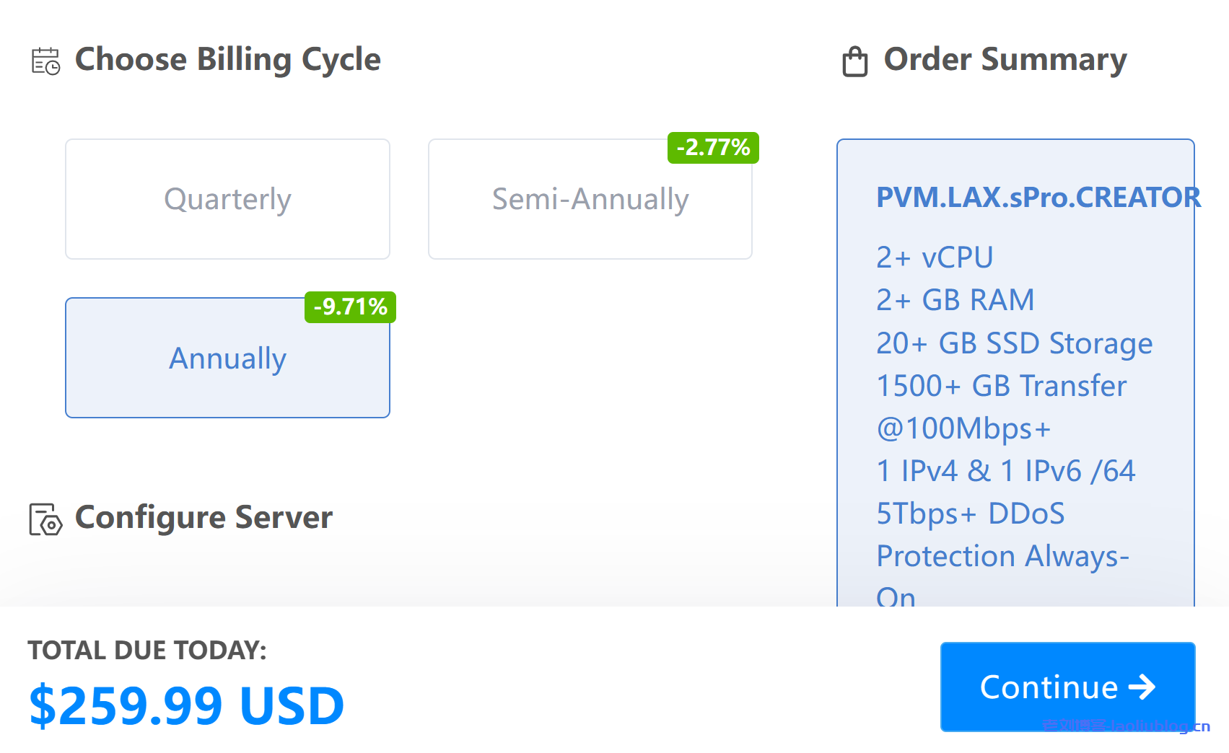Select the Quarterly billing cycle

(227, 199)
